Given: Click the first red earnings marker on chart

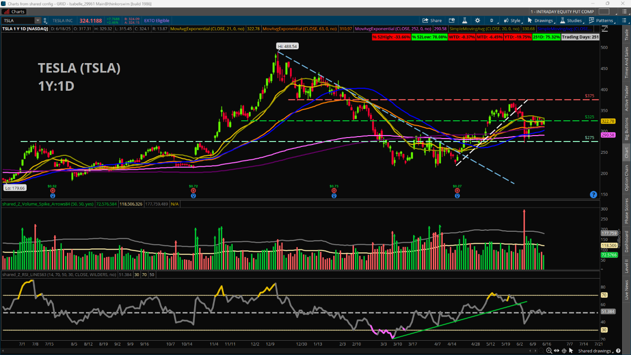Looking at the screenshot, I should [x=52, y=190].
